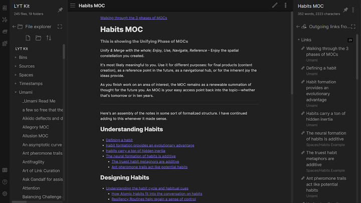Change file explorer sort order
Viewport: 361px width, 203px height.
point(49,38)
